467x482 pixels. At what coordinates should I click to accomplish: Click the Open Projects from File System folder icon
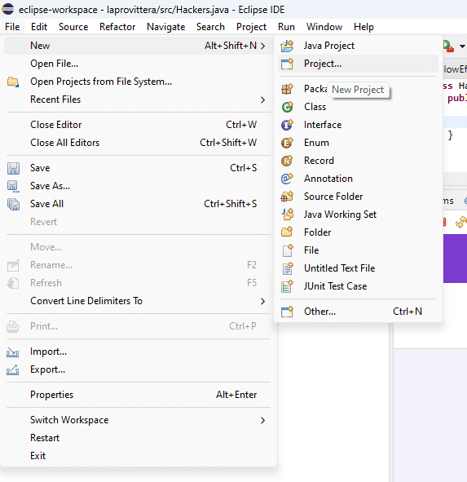(13, 82)
